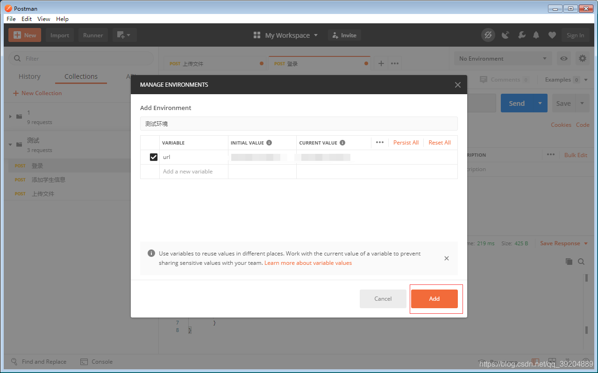Screen dimensions: 598x373
Task: Click the search response icon
Action: click(x=581, y=262)
